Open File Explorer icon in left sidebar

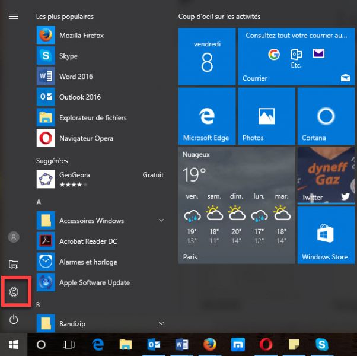tap(14, 265)
